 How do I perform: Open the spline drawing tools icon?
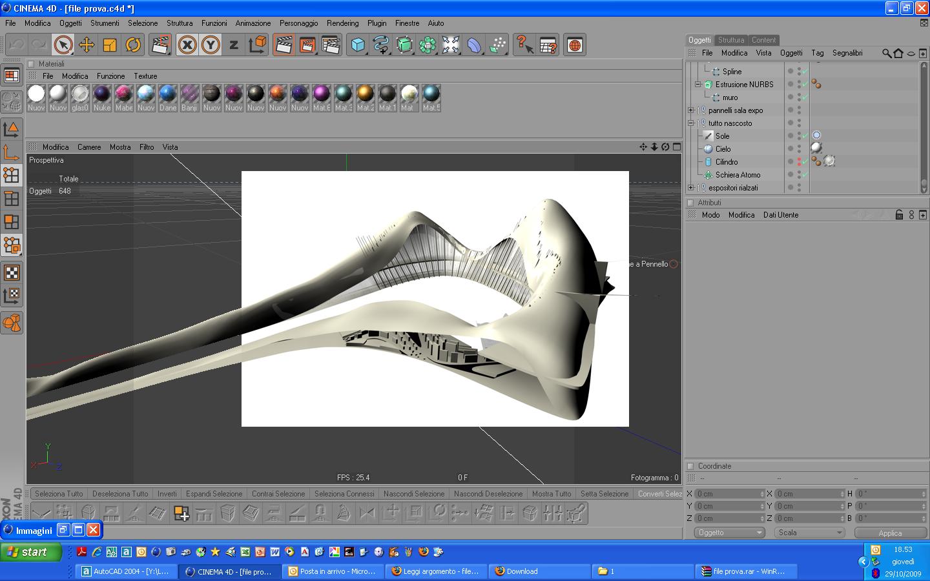[381, 45]
